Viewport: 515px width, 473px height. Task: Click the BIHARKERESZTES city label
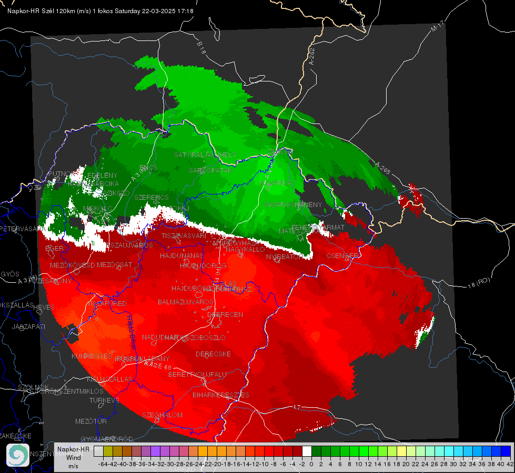[x=221, y=395]
